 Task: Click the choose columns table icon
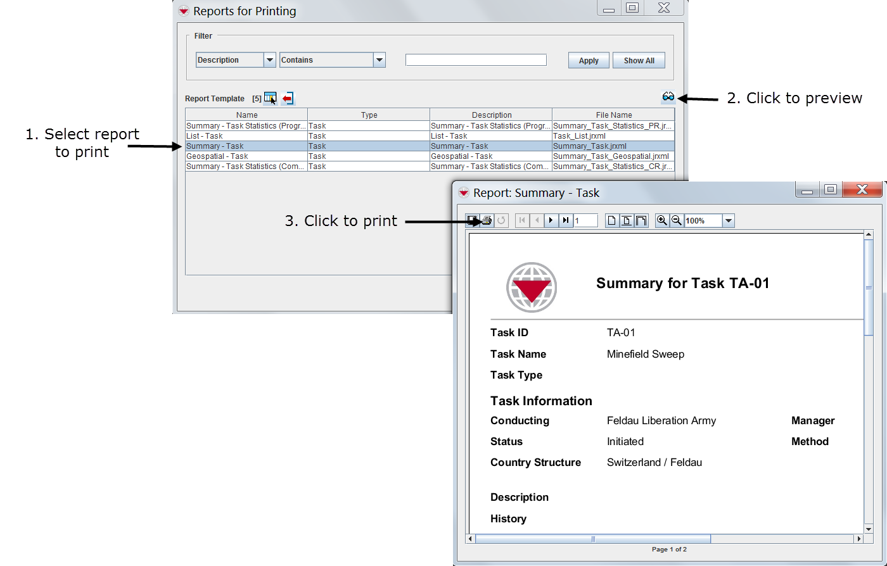tap(271, 98)
